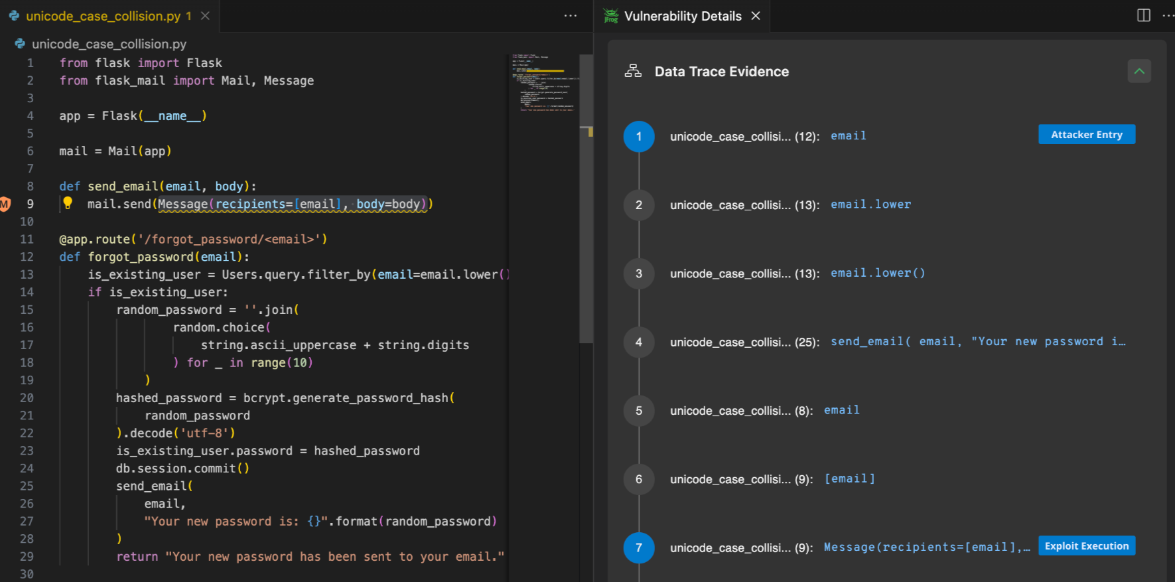Click the code minimap preview
Screen dimensions: 1175x582
coord(543,83)
